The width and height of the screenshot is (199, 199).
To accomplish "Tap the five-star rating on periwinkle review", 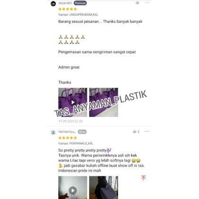I will [x=68, y=138].
